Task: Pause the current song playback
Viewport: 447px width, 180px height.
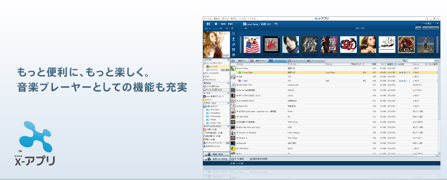Action: click(x=208, y=24)
